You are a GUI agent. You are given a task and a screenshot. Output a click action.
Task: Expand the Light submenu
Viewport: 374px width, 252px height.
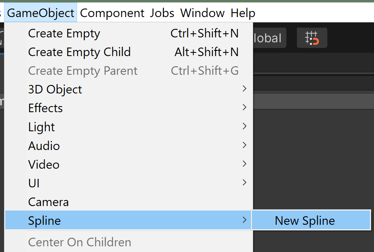pyautogui.click(x=41, y=126)
